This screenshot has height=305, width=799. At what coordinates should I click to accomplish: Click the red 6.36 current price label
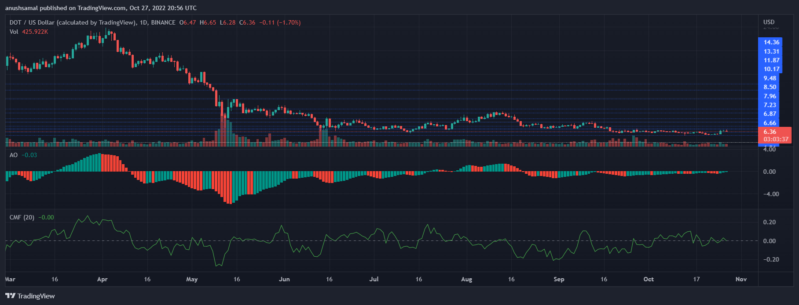pos(770,132)
